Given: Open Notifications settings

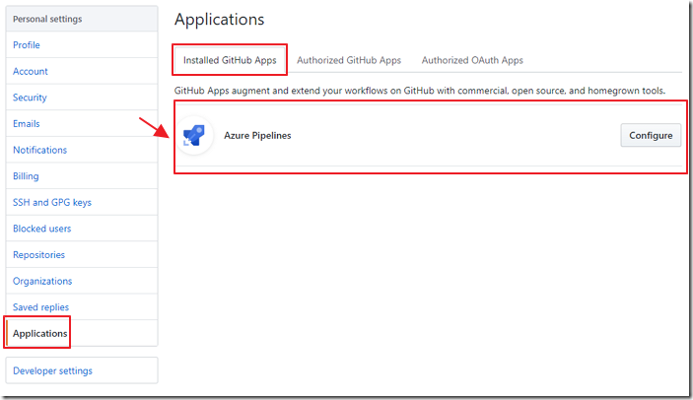Looking at the screenshot, I should point(82,150).
